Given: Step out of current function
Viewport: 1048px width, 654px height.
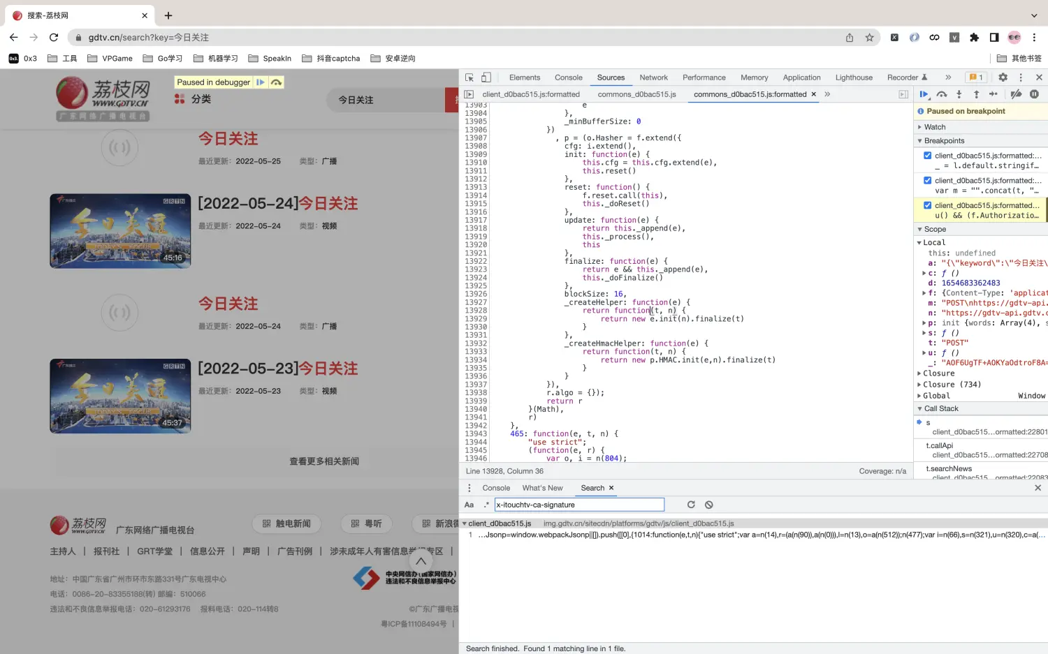Looking at the screenshot, I should click(x=976, y=94).
